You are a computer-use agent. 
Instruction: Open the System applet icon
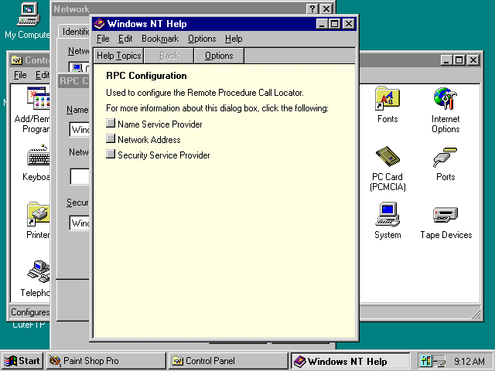tap(387, 214)
